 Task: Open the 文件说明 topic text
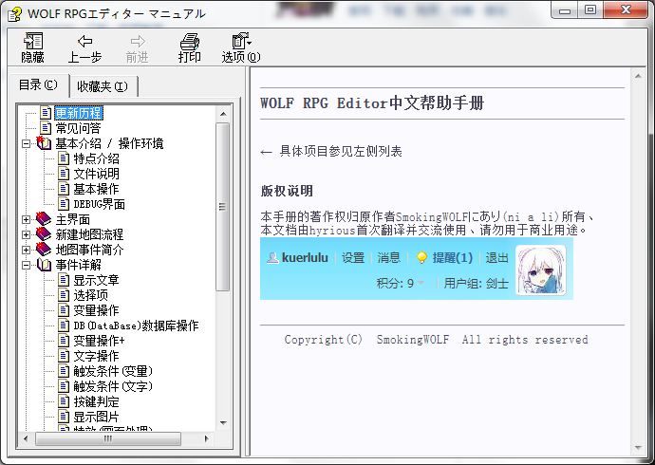click(97, 174)
